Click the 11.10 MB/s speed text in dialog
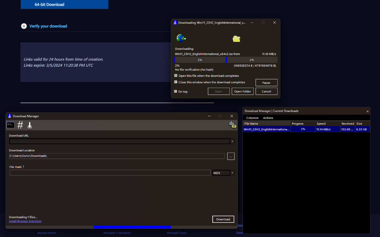The image size is (380, 237). 269,54
